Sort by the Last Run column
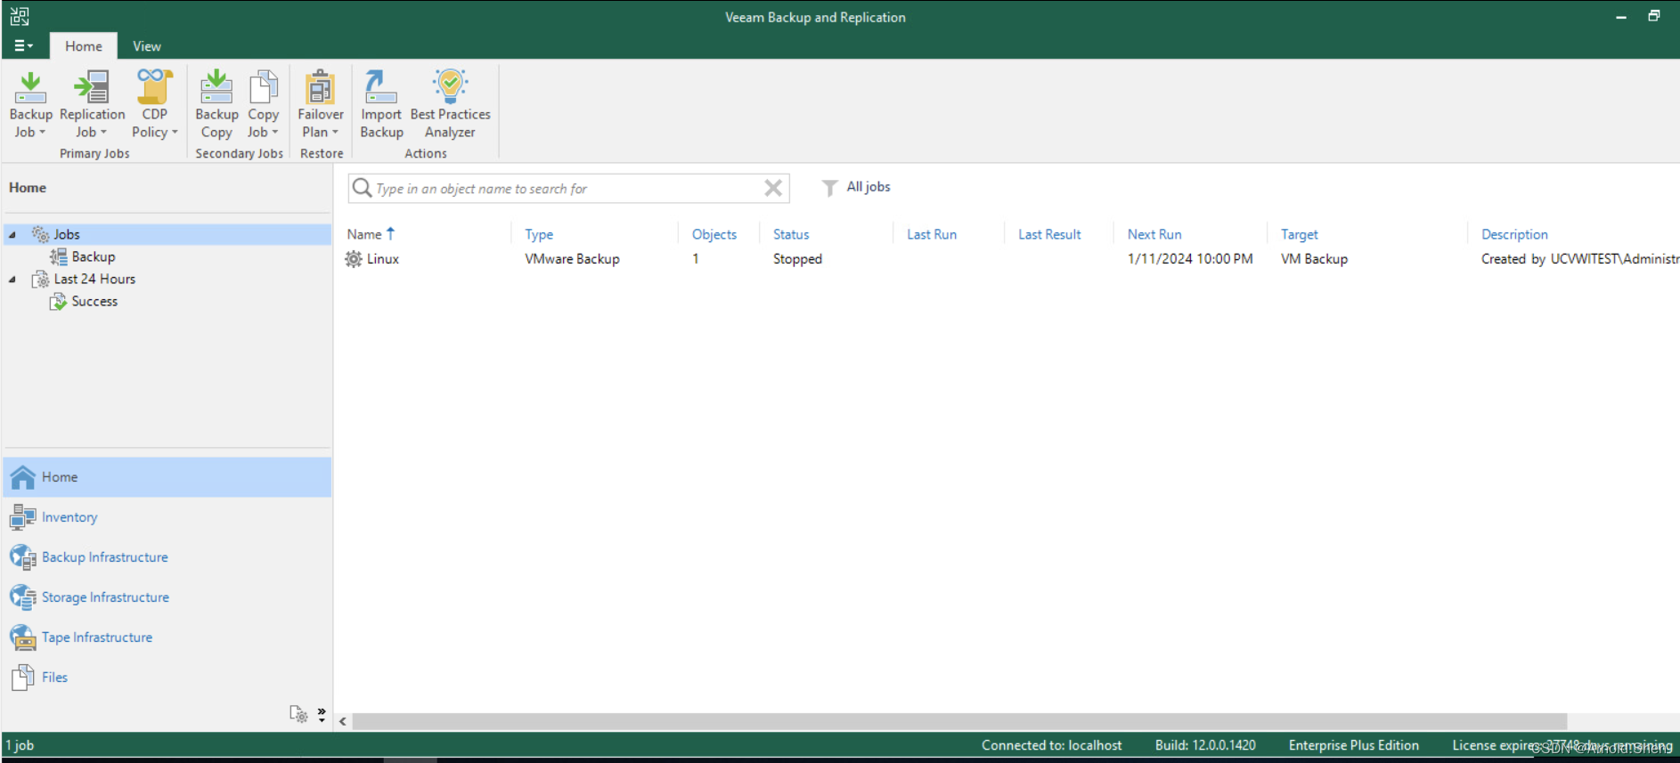This screenshot has width=1680, height=763. [932, 234]
